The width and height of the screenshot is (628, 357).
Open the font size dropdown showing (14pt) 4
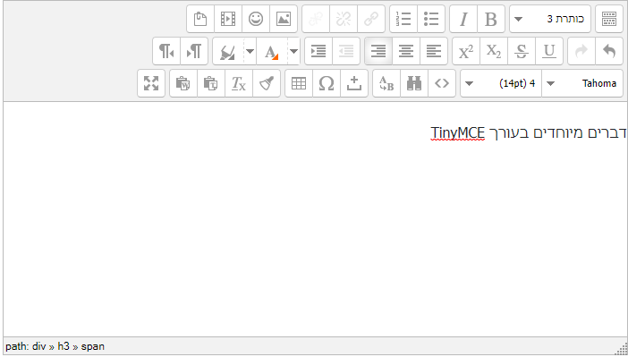(501, 83)
